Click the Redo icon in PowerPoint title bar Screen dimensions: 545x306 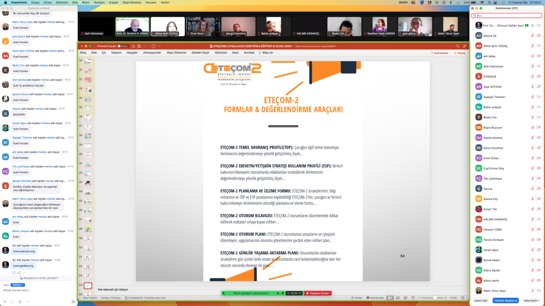pyautogui.click(x=154, y=46)
